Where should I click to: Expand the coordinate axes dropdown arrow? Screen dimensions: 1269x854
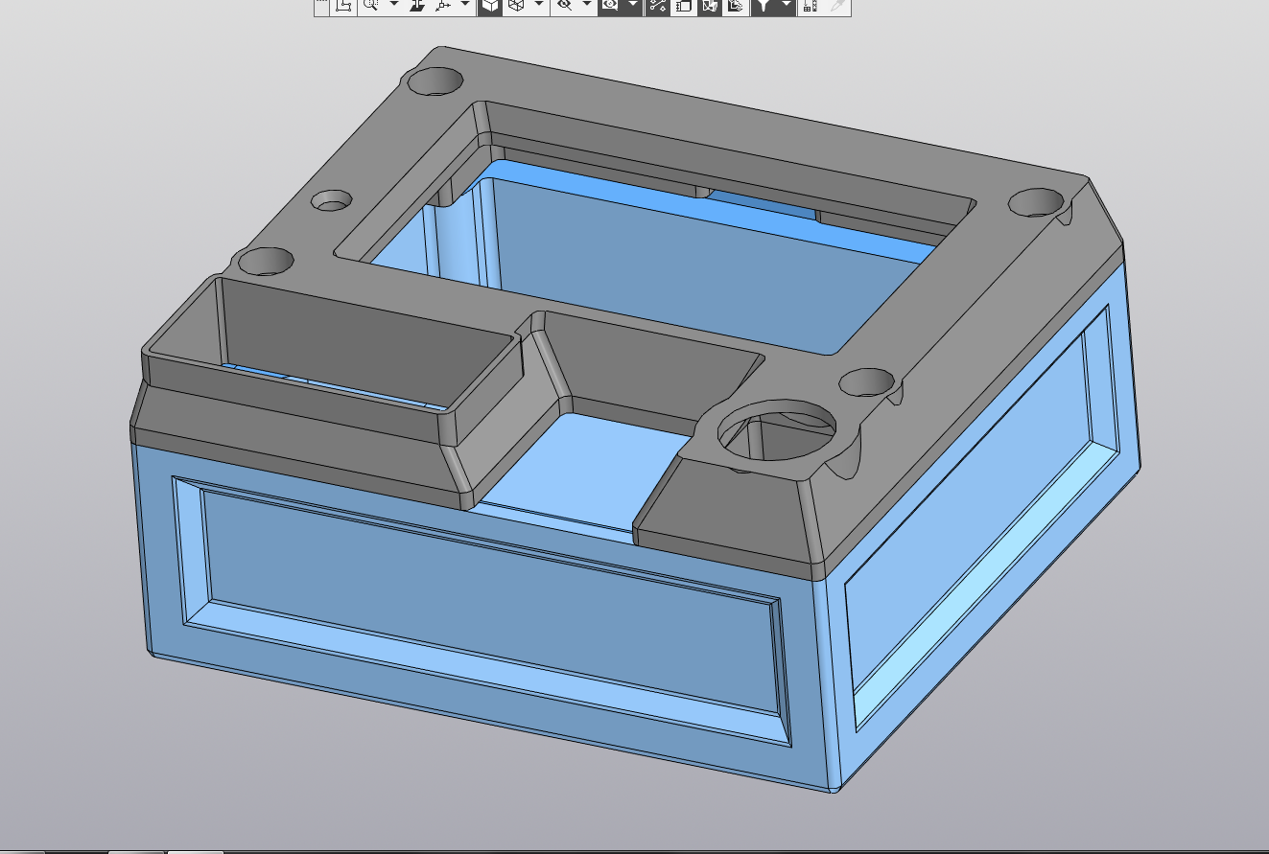[x=465, y=6]
